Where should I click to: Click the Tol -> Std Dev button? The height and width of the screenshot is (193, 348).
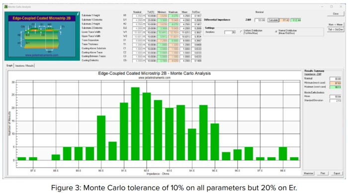[x=336, y=29]
